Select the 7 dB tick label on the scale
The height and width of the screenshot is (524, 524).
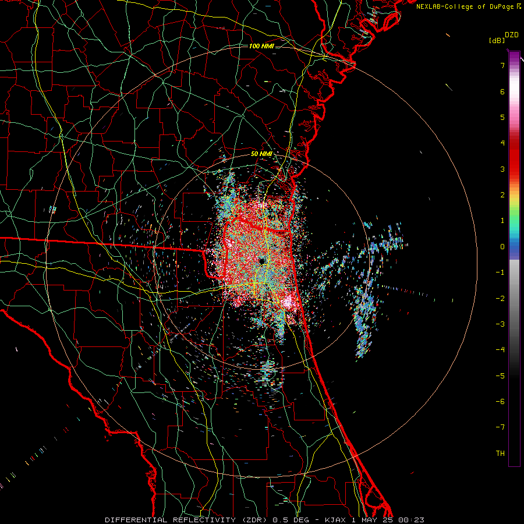502,65
